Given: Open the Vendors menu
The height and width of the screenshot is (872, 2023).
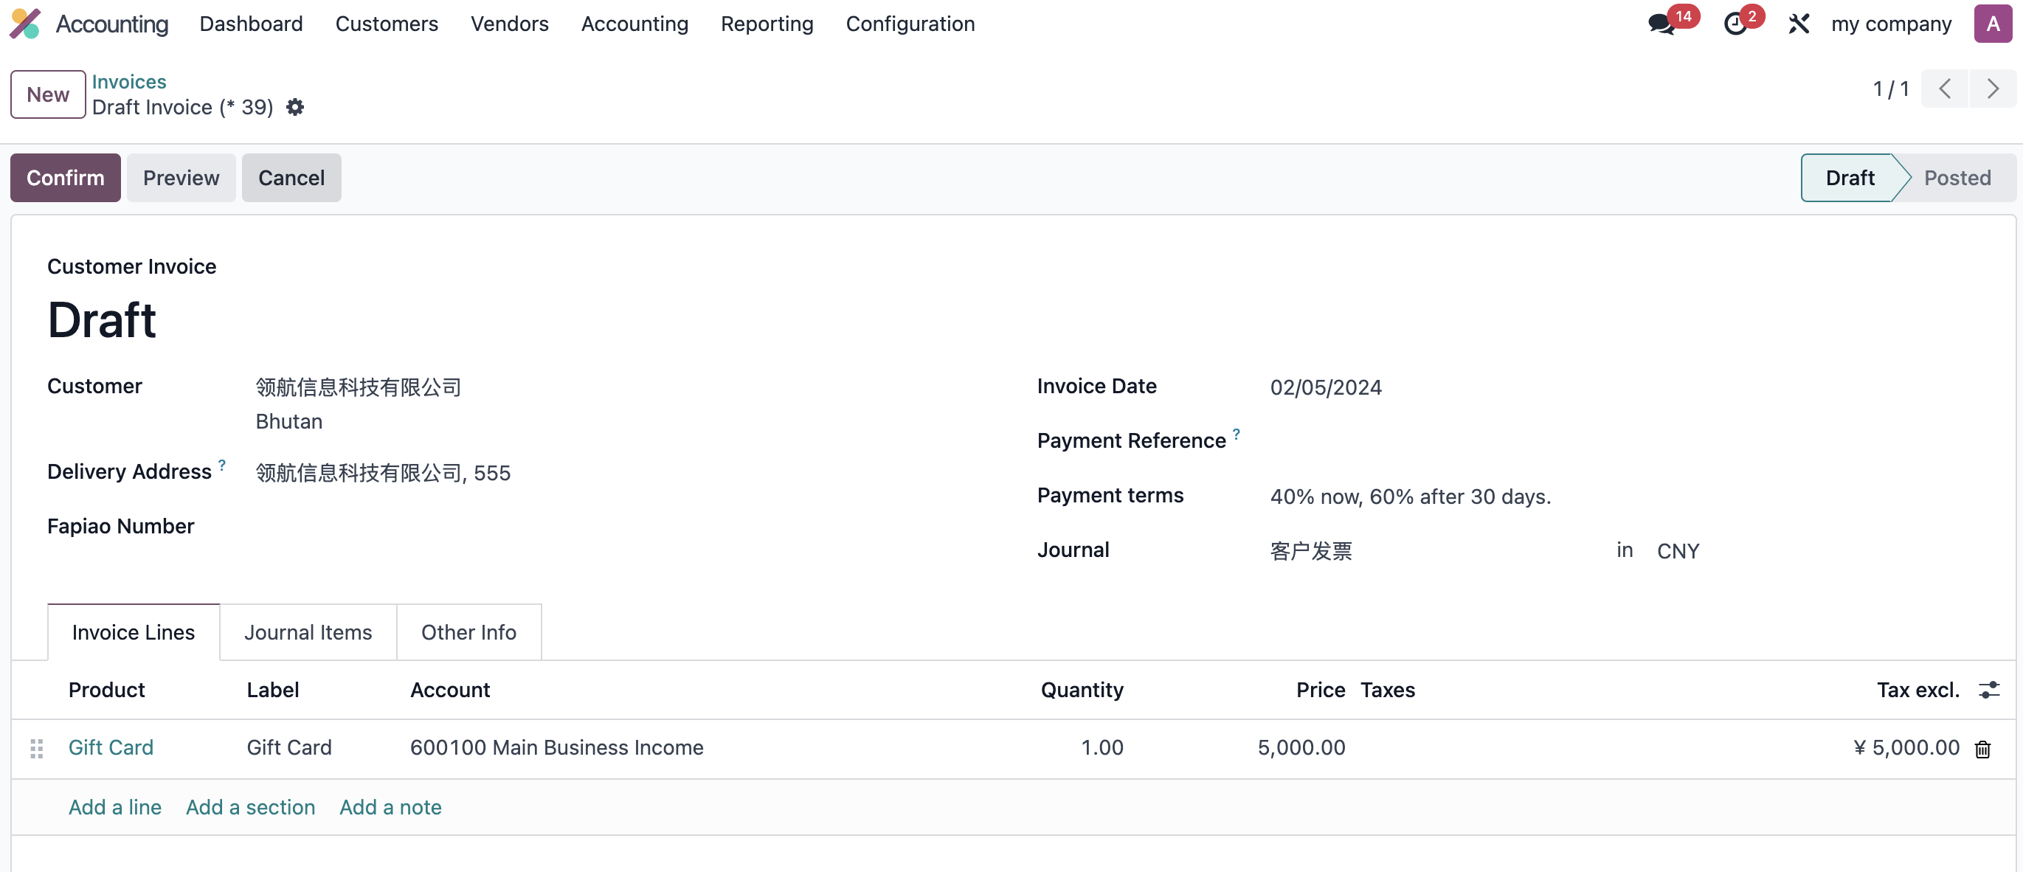Looking at the screenshot, I should coord(509,24).
